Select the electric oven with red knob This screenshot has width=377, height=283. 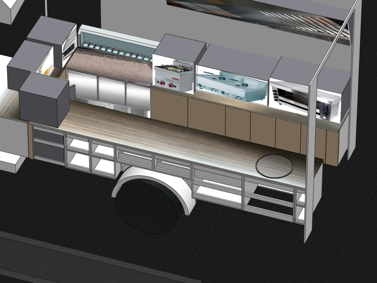(x=305, y=101)
